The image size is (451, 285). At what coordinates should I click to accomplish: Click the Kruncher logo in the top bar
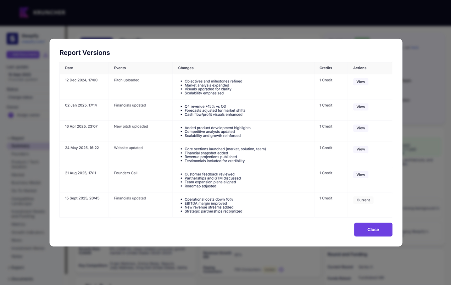pyautogui.click(x=42, y=12)
